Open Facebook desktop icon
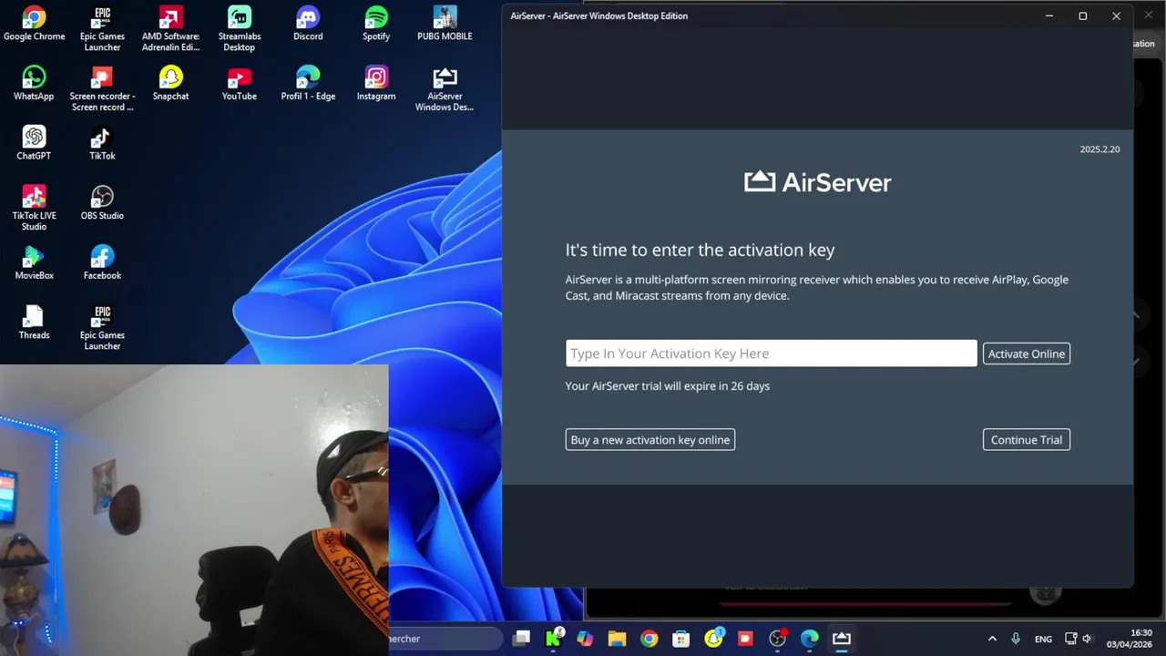This screenshot has height=656, width=1166. pyautogui.click(x=102, y=263)
